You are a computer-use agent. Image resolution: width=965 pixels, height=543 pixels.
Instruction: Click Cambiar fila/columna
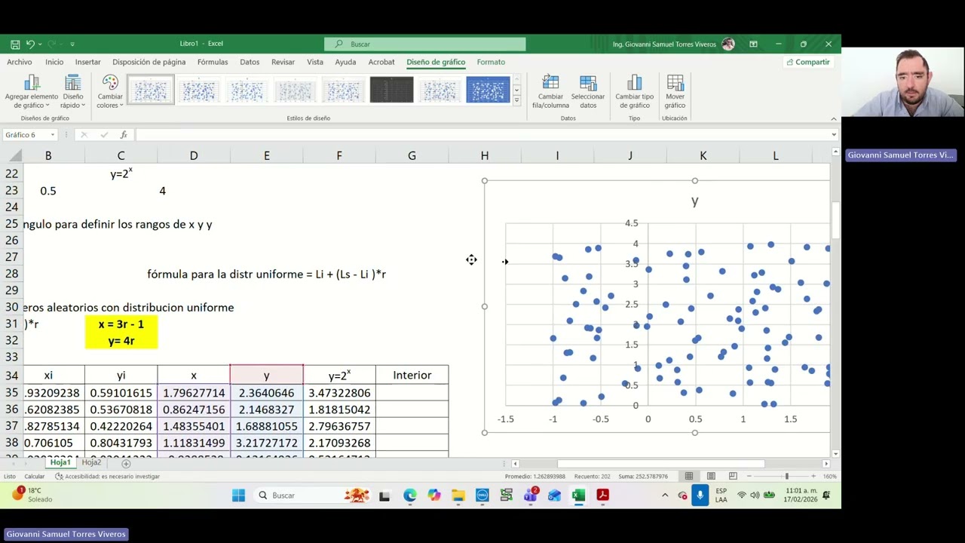pyautogui.click(x=550, y=92)
